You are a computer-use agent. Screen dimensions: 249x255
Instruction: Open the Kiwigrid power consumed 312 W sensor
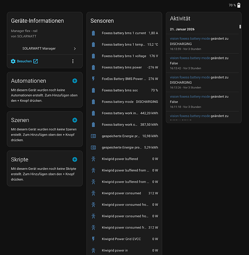[124, 193]
